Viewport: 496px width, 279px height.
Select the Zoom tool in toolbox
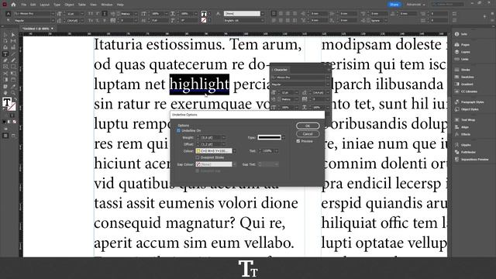(13, 93)
